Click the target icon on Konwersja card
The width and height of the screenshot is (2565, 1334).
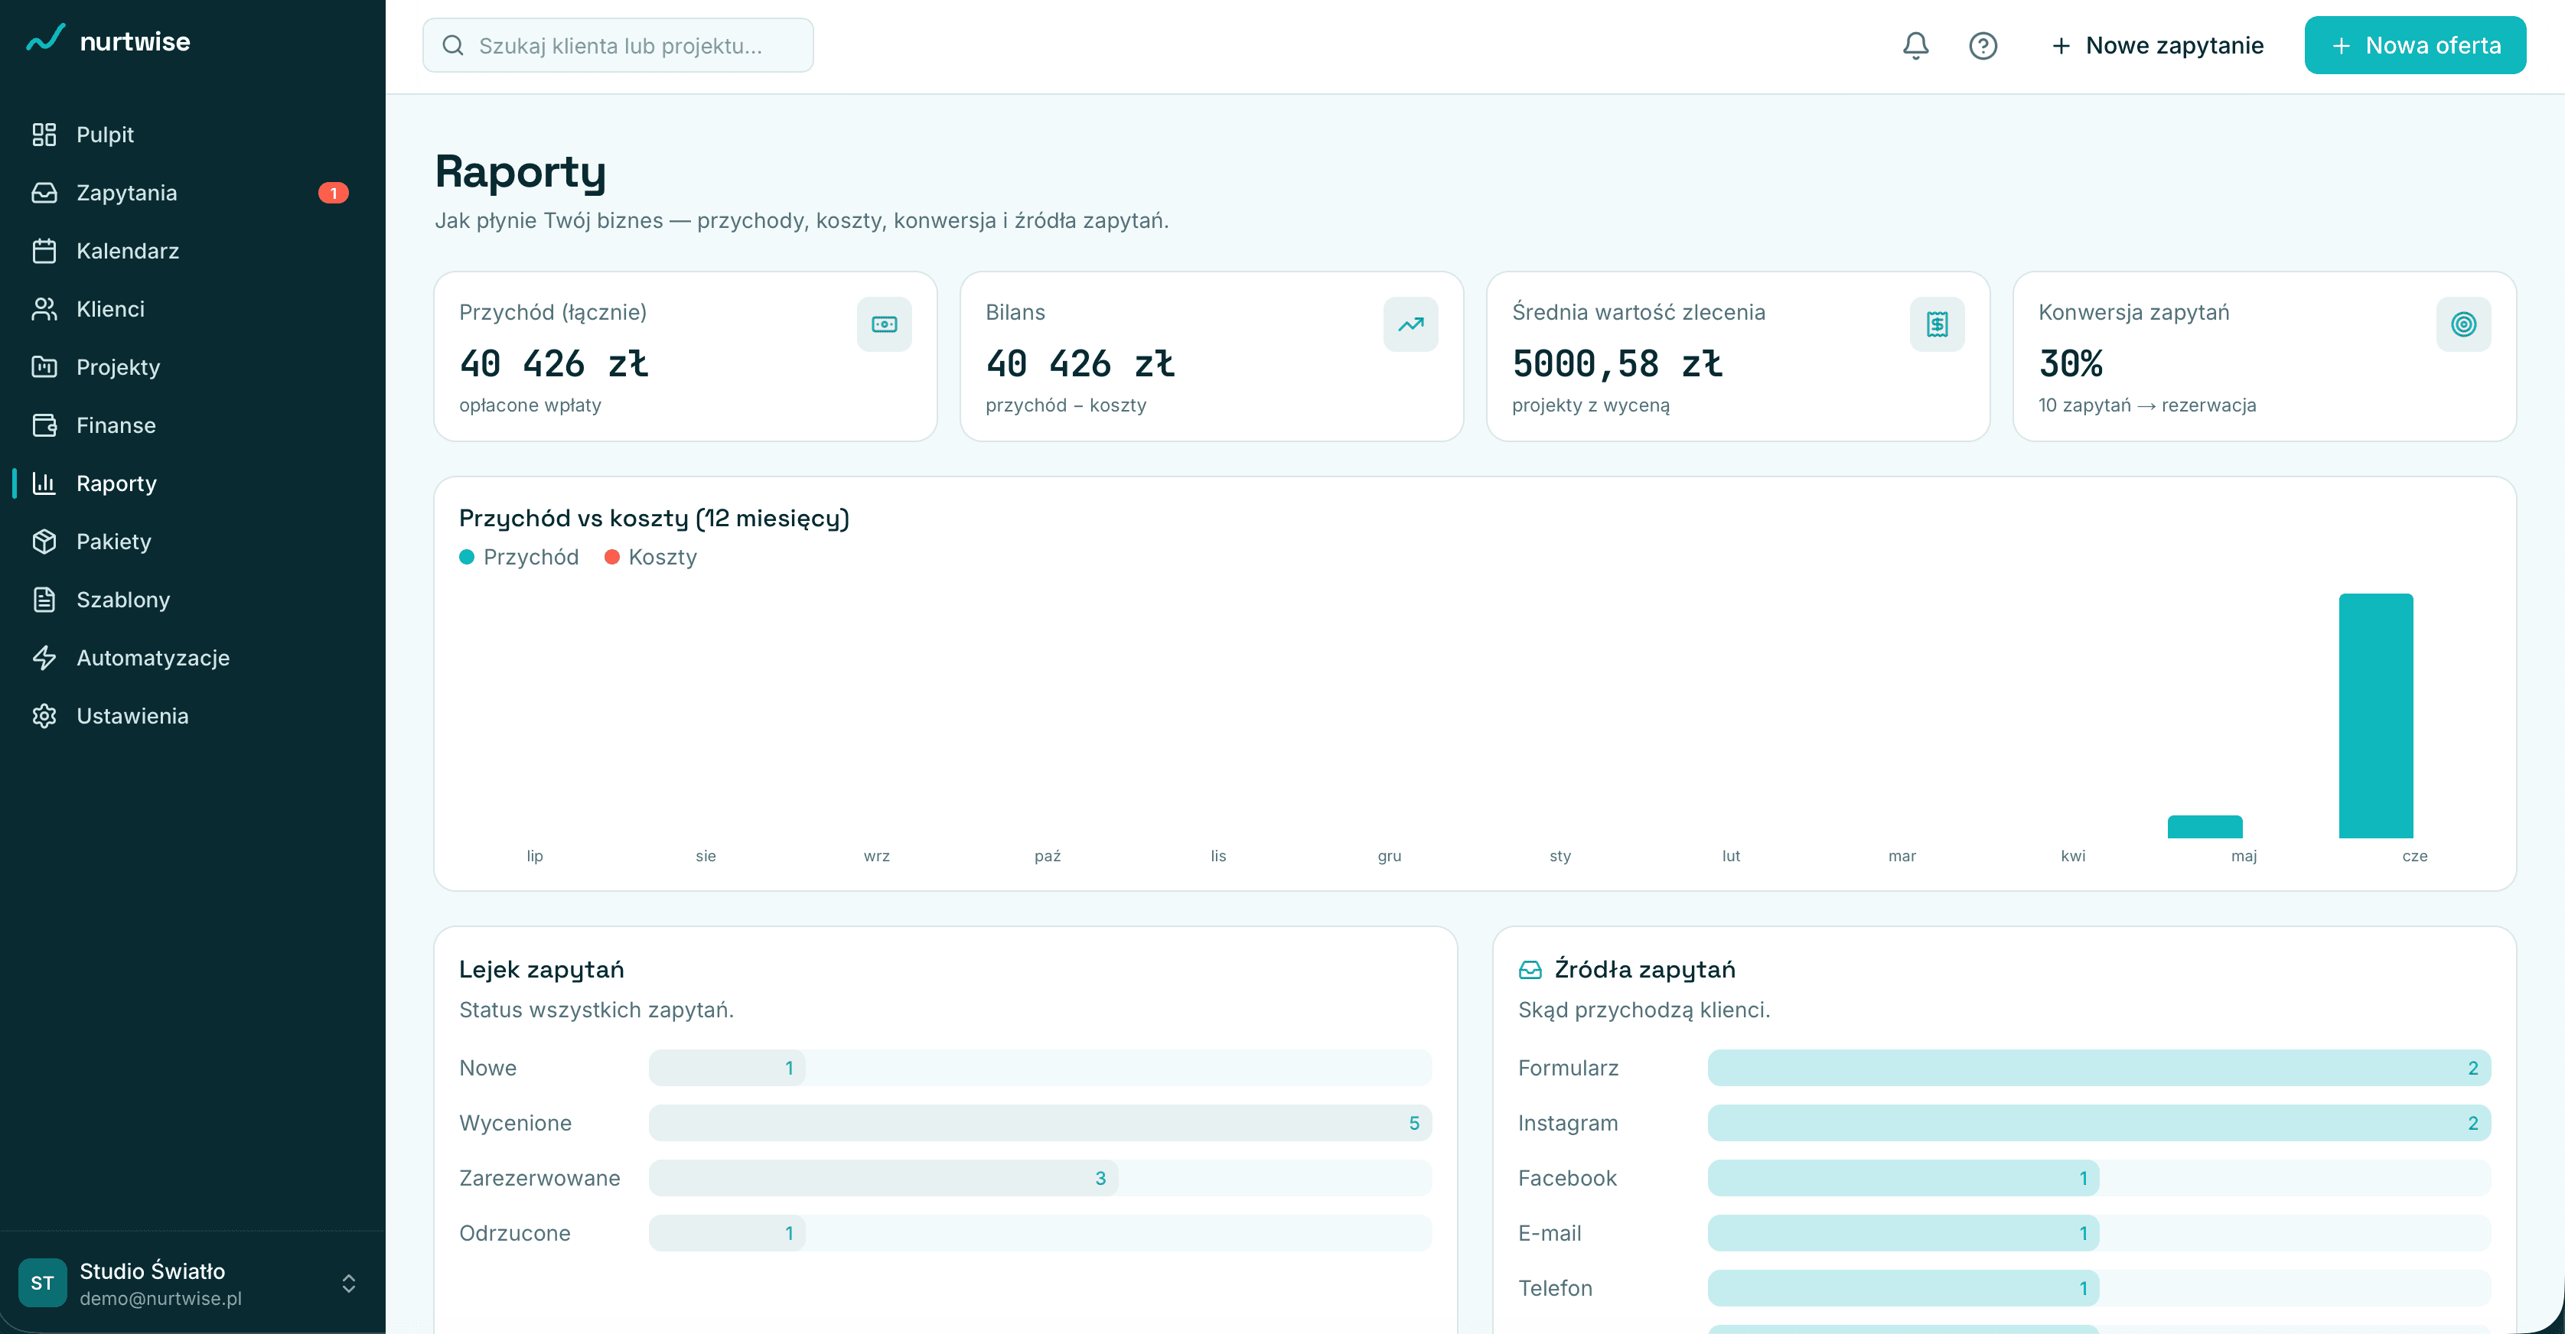tap(2463, 324)
